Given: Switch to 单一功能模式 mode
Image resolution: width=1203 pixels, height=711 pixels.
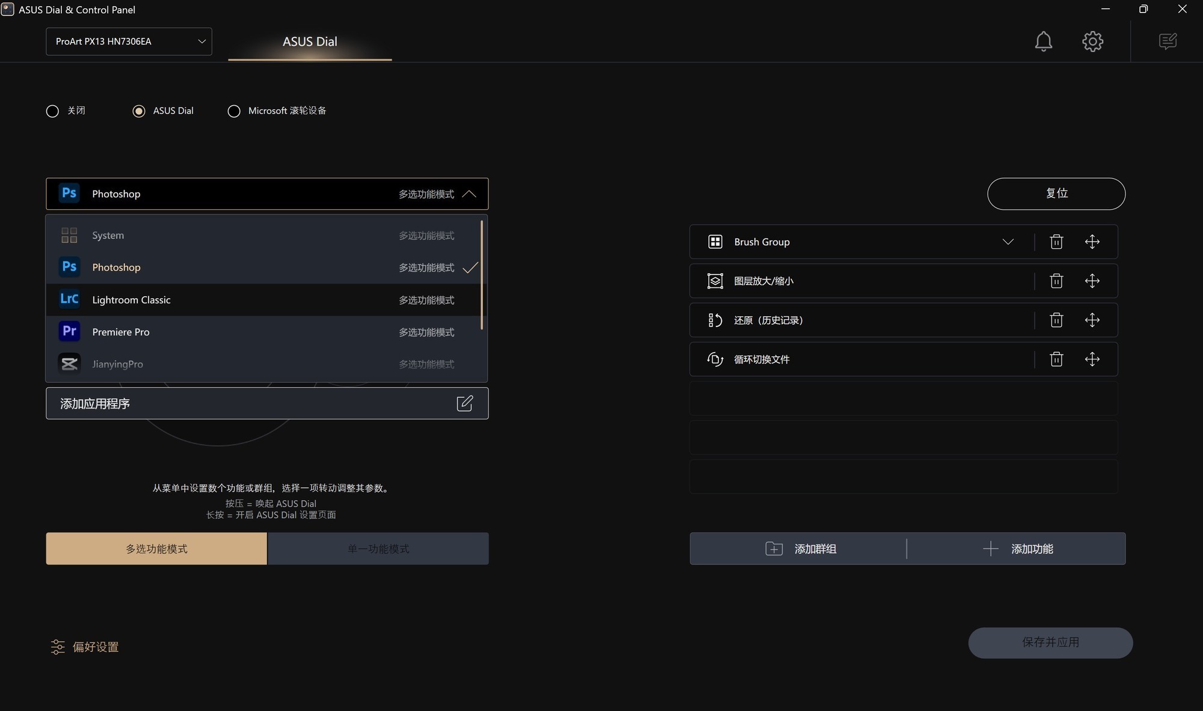Looking at the screenshot, I should [378, 548].
